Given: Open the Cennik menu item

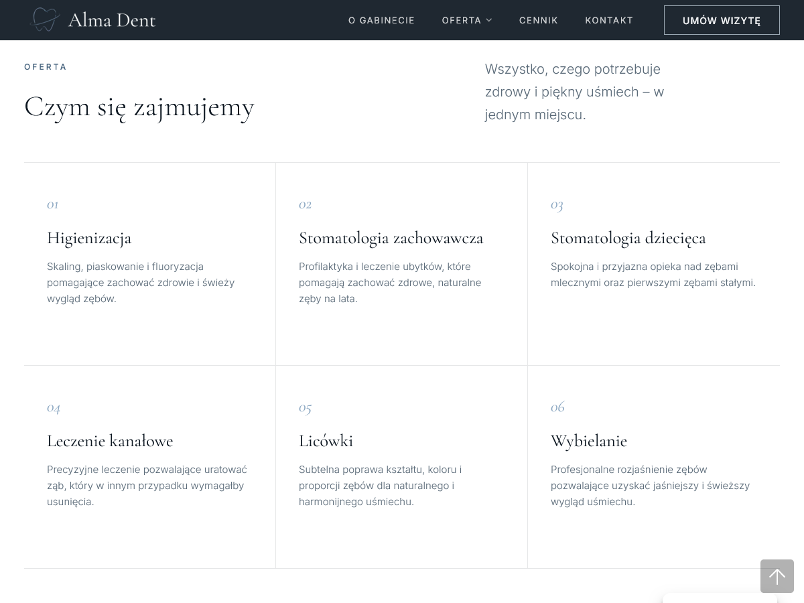Looking at the screenshot, I should [539, 20].
